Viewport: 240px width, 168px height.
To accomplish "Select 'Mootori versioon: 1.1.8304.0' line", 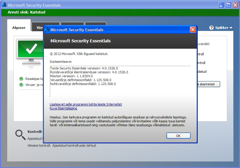I will (71, 76).
